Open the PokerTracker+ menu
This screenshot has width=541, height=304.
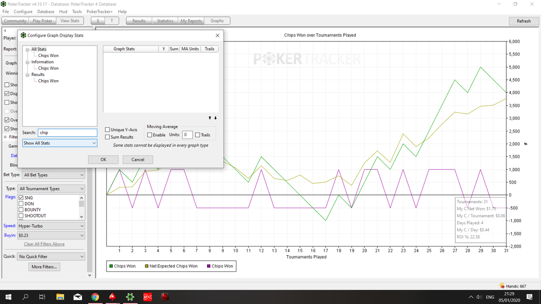tap(100, 12)
